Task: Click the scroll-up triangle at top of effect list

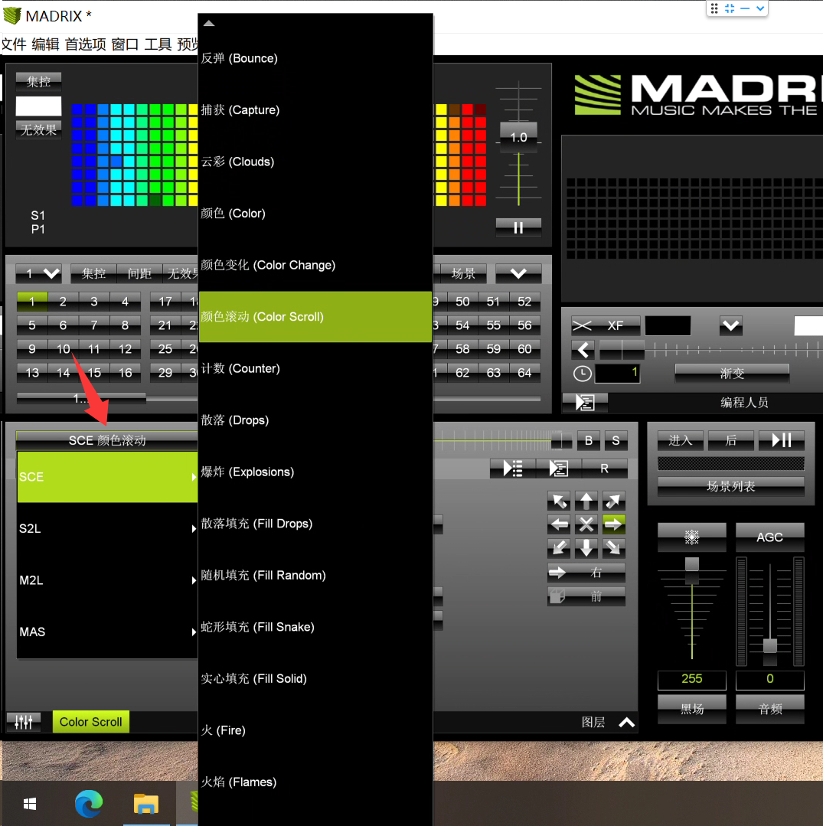Action: tap(209, 23)
